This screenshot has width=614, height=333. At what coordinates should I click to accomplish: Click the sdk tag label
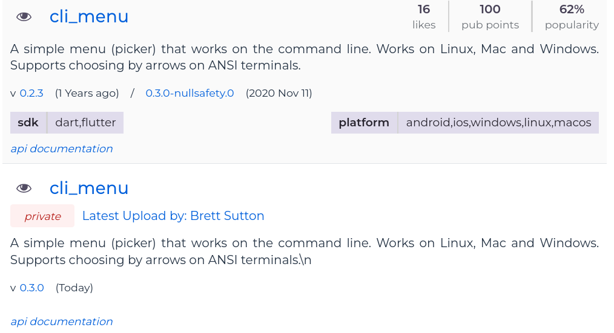coord(28,123)
